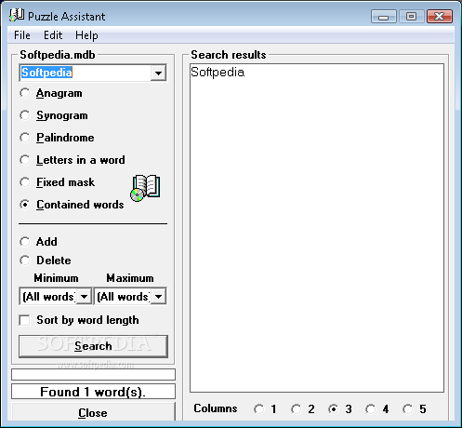This screenshot has width=462, height=428.
Task: Click into the Softpedia search word field
Action: (86, 74)
